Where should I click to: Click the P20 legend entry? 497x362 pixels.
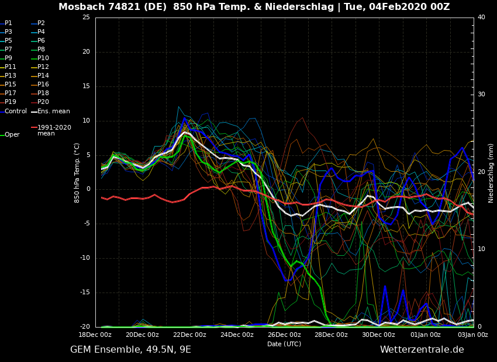[x=43, y=102]
